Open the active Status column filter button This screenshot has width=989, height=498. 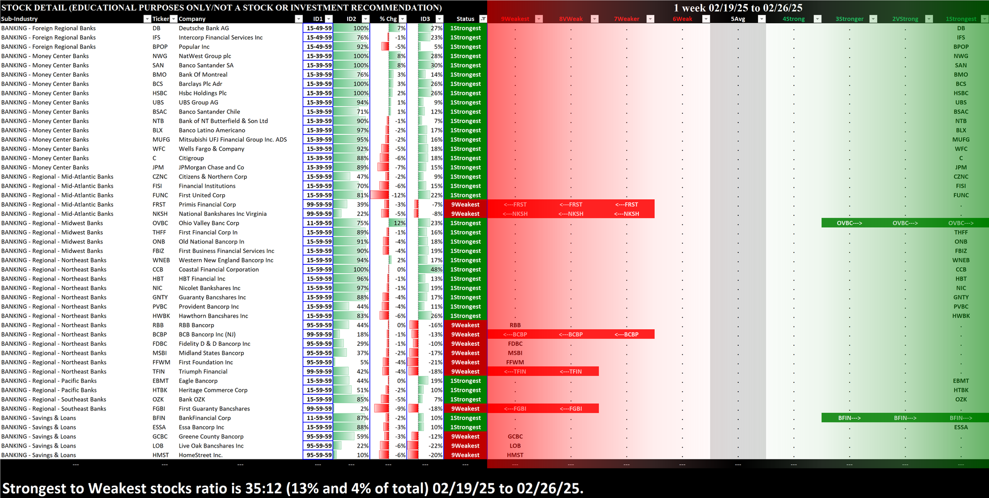tap(483, 19)
